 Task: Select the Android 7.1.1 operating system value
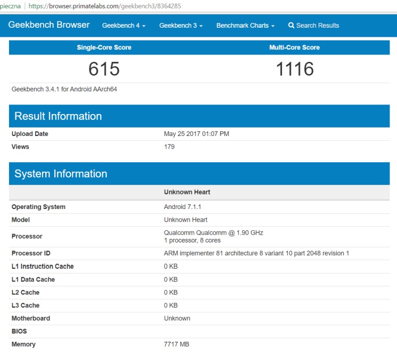pyautogui.click(x=183, y=207)
